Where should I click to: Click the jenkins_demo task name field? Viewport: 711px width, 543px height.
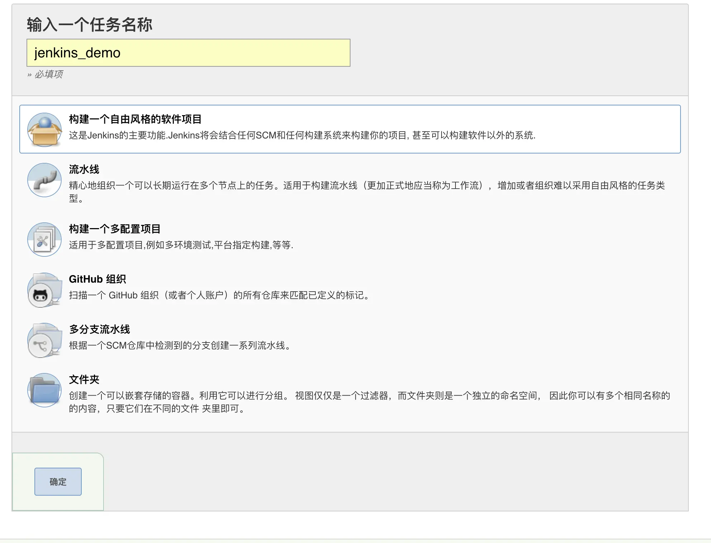pyautogui.click(x=188, y=53)
